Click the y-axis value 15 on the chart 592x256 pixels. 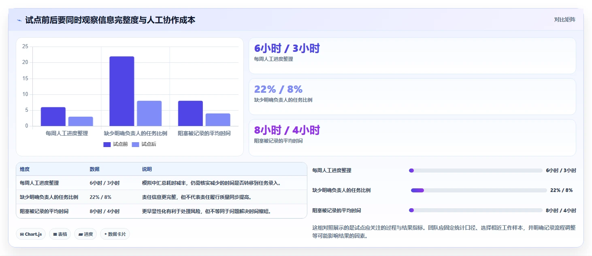[25, 78]
